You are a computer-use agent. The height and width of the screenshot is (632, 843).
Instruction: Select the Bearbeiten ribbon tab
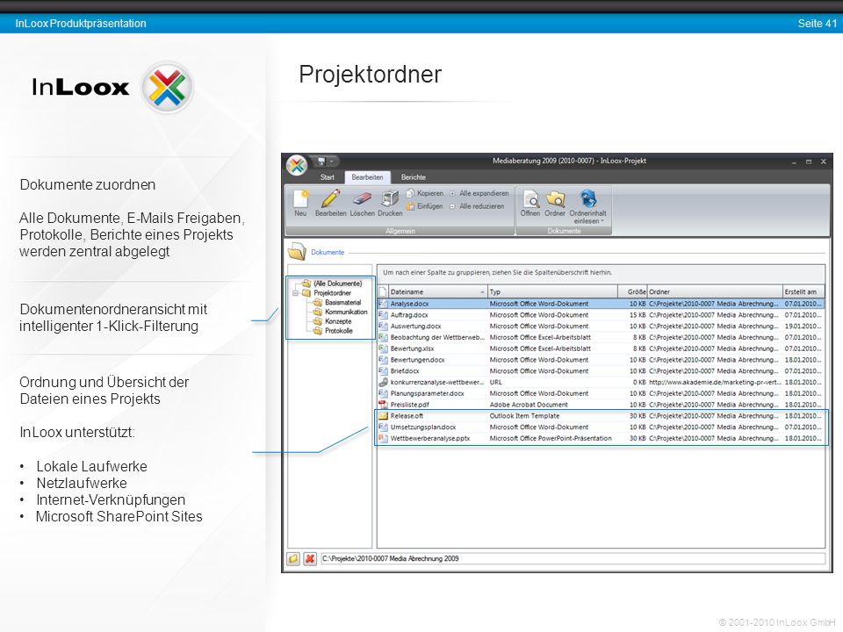tap(367, 177)
